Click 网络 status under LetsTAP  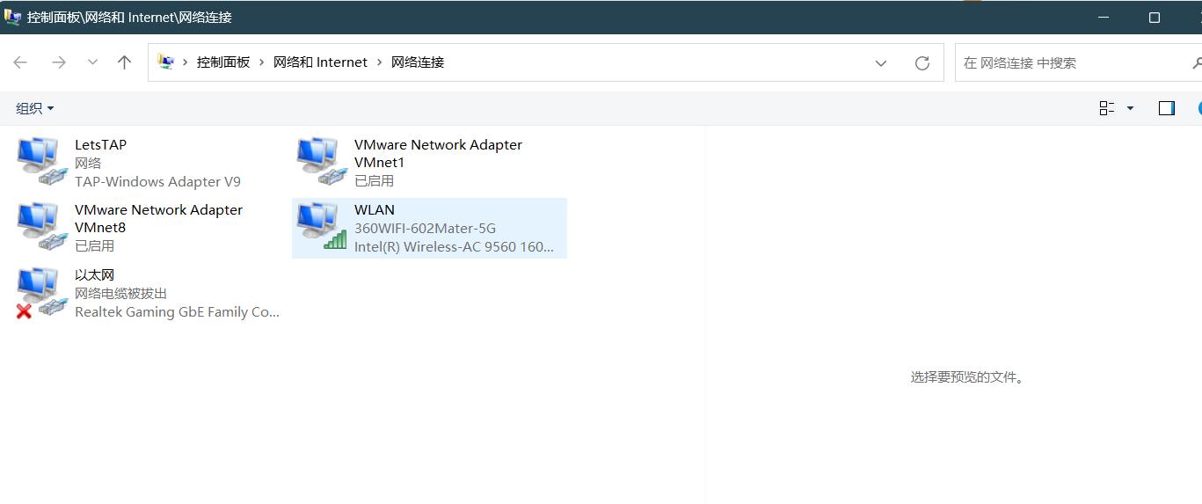(88, 163)
